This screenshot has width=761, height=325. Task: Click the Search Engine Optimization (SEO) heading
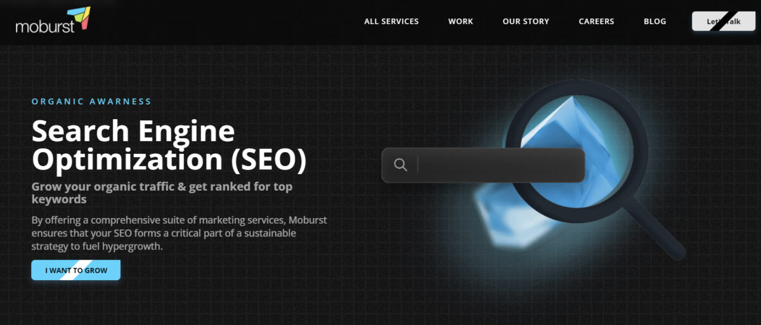point(169,146)
